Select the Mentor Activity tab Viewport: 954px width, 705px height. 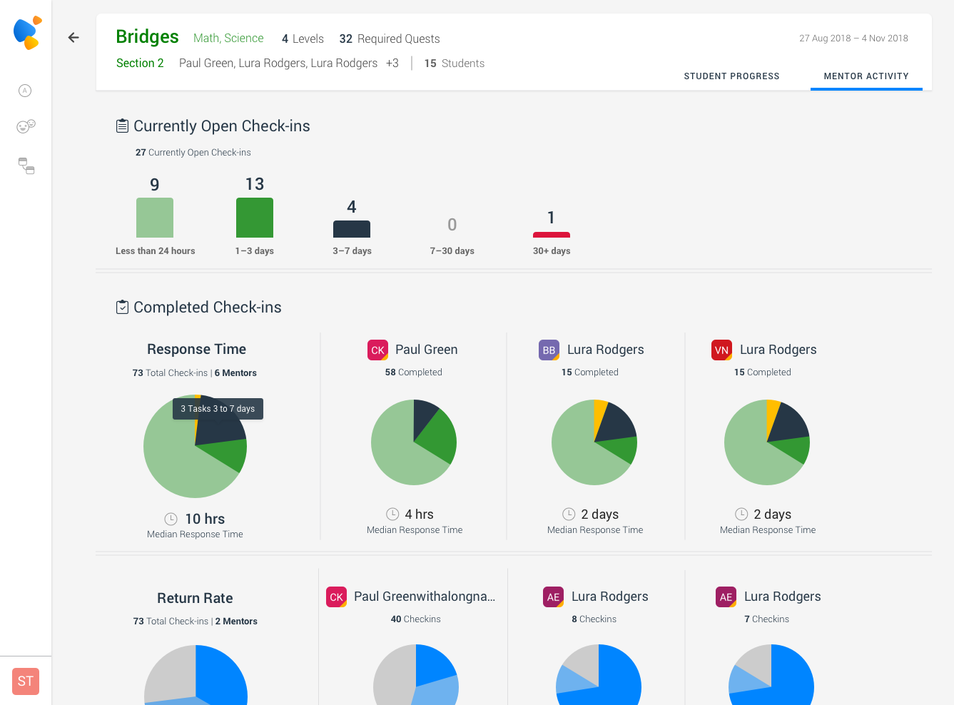pos(866,76)
